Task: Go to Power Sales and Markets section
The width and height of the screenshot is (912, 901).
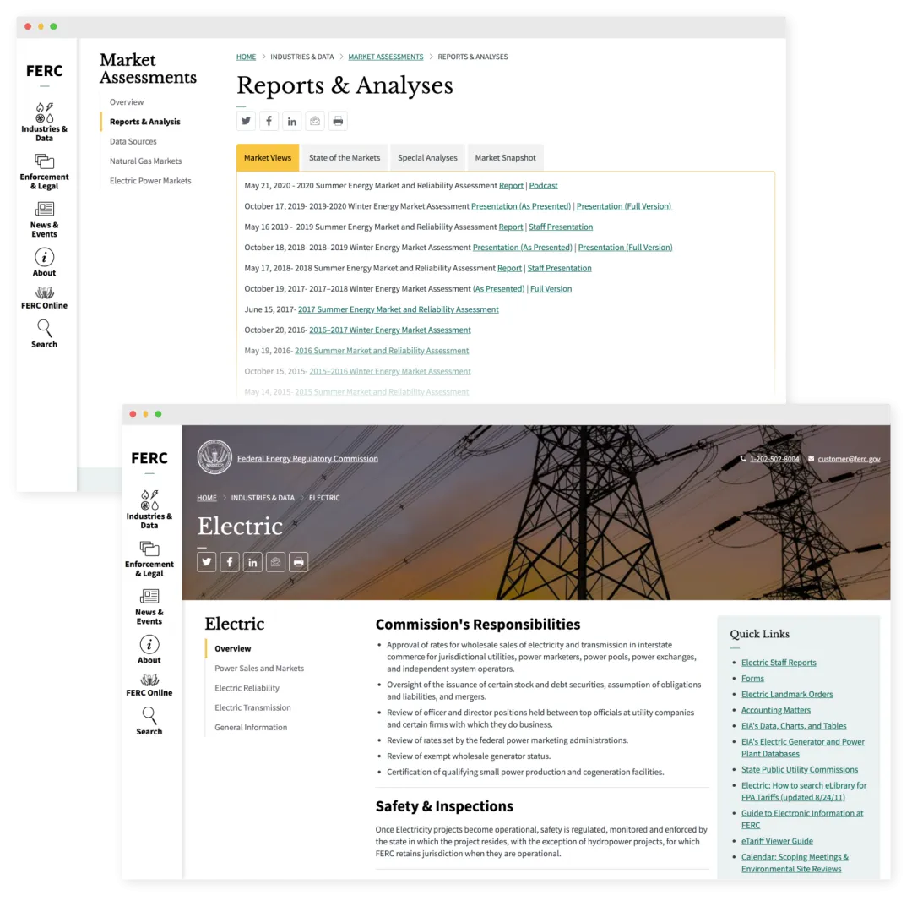Action: click(259, 669)
